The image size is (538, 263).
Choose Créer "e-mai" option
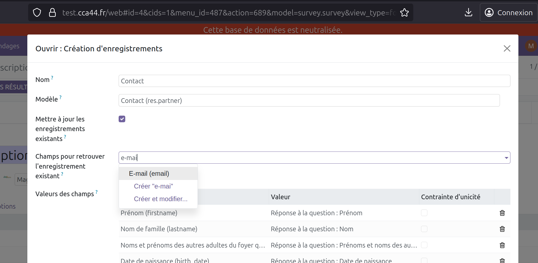tap(153, 186)
